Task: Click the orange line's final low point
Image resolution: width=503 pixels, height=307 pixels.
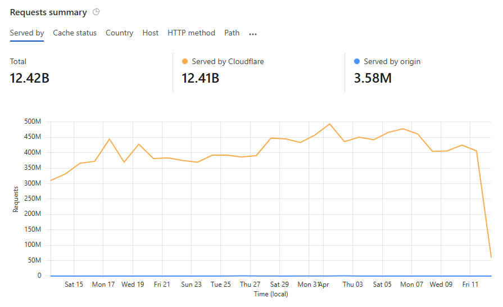Action: click(x=491, y=257)
